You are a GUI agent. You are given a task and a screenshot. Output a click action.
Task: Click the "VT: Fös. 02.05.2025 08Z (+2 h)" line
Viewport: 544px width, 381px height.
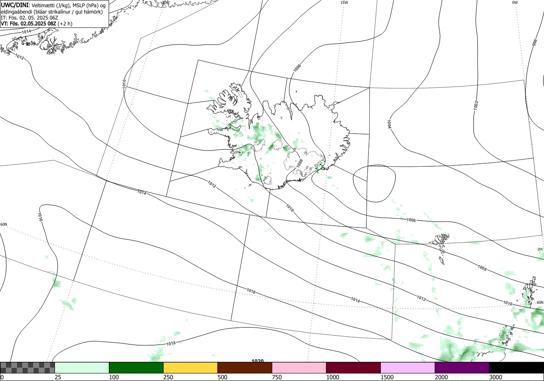(37, 24)
